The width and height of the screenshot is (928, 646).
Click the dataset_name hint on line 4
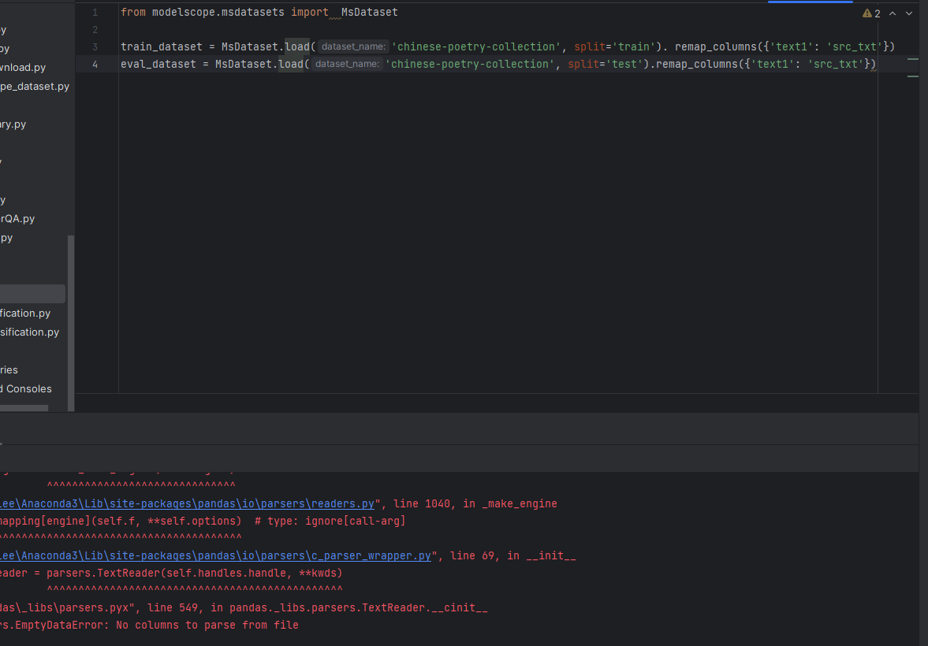point(347,64)
